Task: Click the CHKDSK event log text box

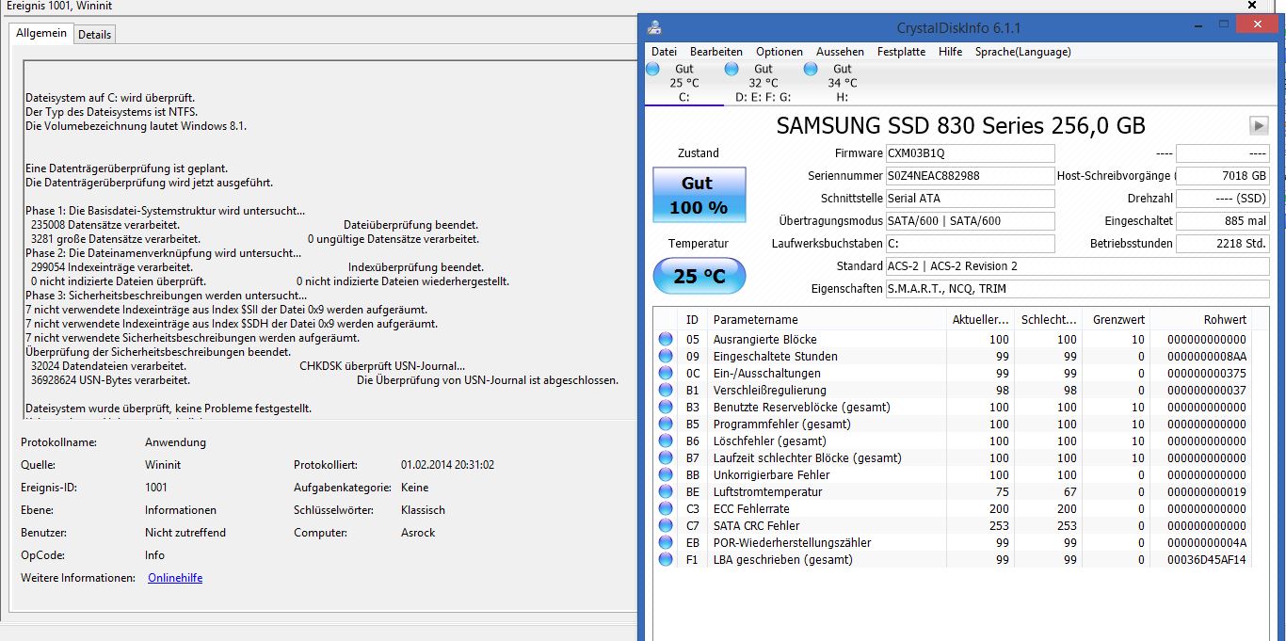Action: point(330,240)
